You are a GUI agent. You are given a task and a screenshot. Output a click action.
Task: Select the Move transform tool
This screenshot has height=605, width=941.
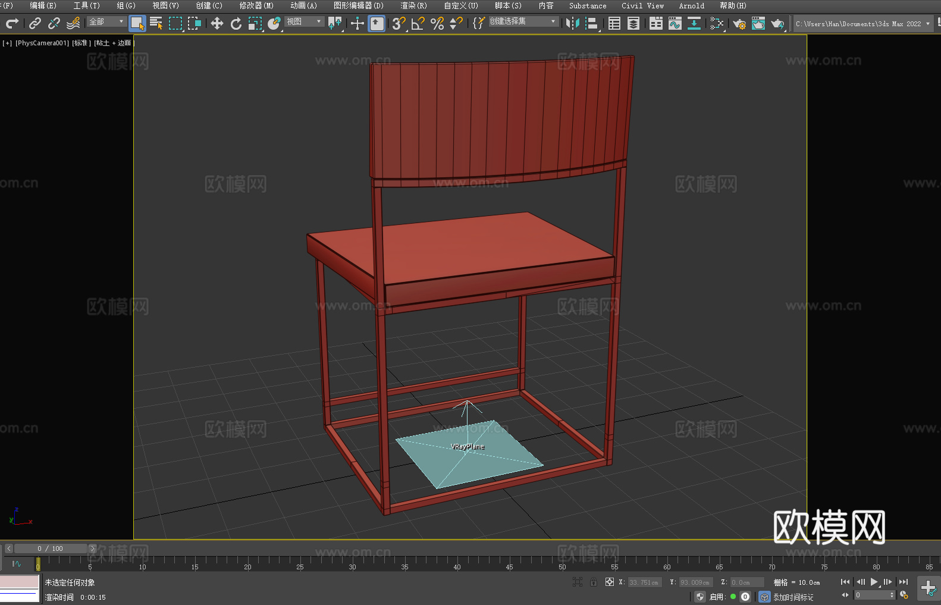click(217, 24)
